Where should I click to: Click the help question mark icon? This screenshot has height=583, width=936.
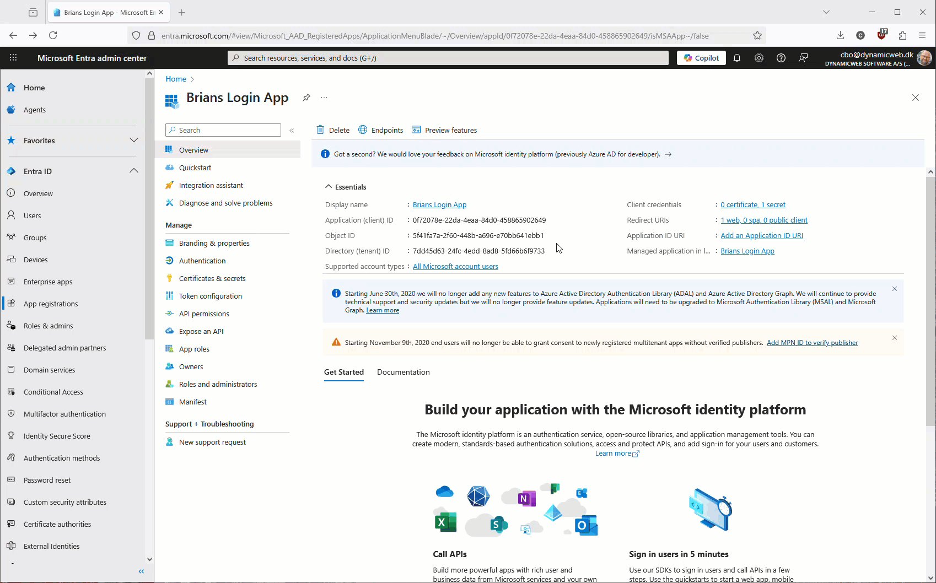pyautogui.click(x=781, y=58)
